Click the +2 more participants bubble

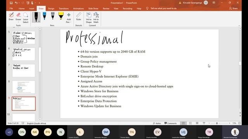pos(9,132)
